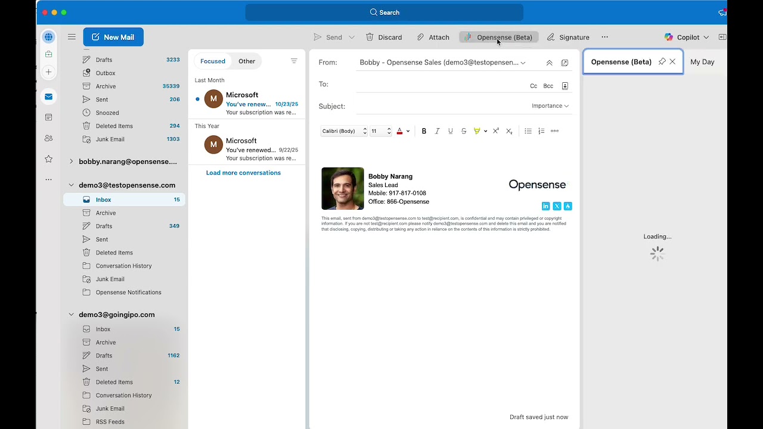This screenshot has width=763, height=429.
Task: Click the X (Twitter) icon in signature
Action: pos(557,206)
